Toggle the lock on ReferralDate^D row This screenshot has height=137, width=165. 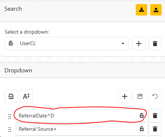point(142,116)
